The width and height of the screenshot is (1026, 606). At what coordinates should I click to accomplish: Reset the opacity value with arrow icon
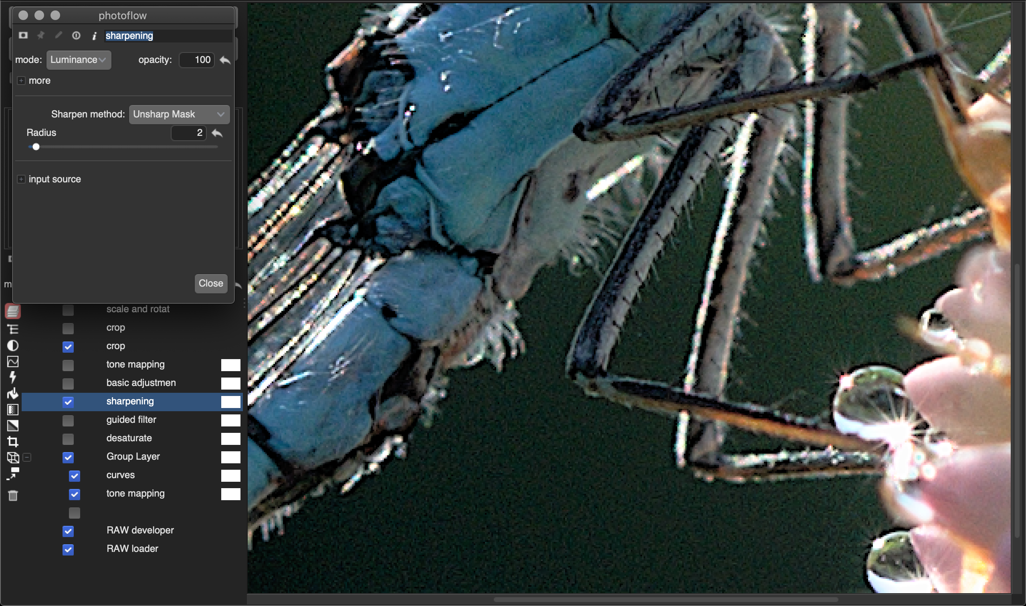coord(225,60)
